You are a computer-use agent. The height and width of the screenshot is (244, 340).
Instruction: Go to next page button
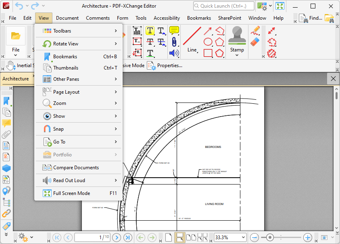(117, 238)
